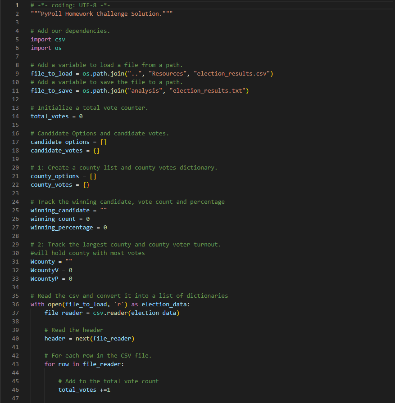This screenshot has width=395, height=403.
Task: Place cursor on the 'import csv' statement
Action: point(48,40)
